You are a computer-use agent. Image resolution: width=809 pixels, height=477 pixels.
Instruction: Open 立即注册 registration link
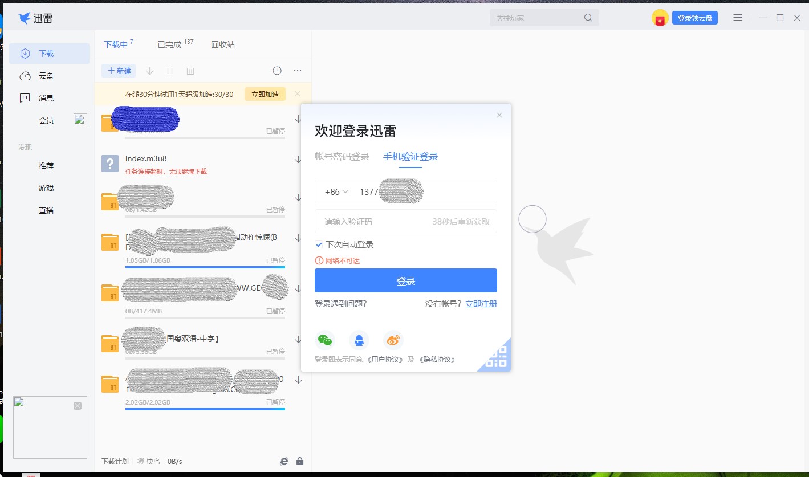tap(481, 304)
